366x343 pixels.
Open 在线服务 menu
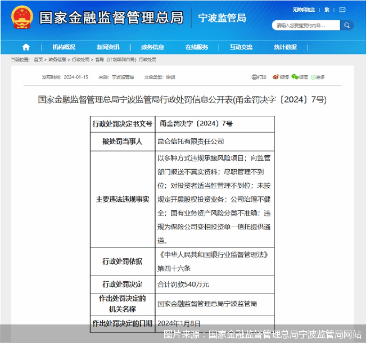[197, 47]
